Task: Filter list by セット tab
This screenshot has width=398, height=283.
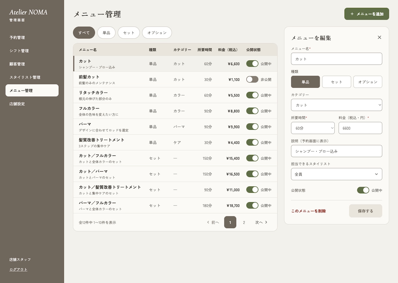Action: pyautogui.click(x=129, y=33)
